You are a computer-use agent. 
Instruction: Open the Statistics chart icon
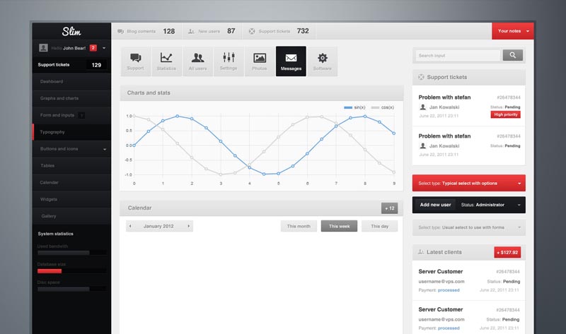(x=166, y=61)
